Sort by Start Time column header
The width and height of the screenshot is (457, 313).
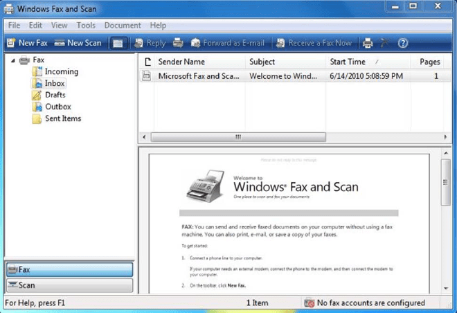tap(368, 62)
